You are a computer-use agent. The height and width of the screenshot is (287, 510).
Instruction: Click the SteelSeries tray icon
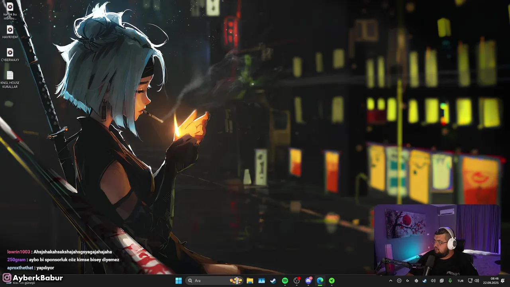point(416,281)
